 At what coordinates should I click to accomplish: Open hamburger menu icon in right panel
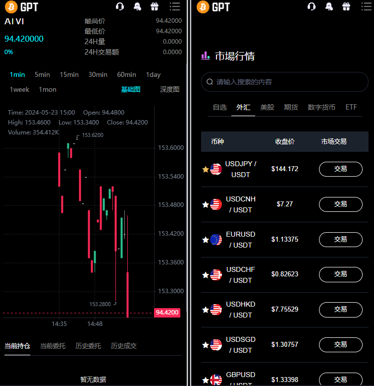click(367, 6)
